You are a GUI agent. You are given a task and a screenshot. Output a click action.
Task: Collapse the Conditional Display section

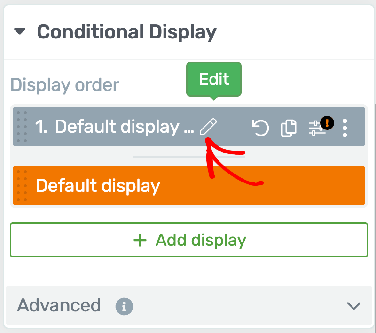(20, 31)
